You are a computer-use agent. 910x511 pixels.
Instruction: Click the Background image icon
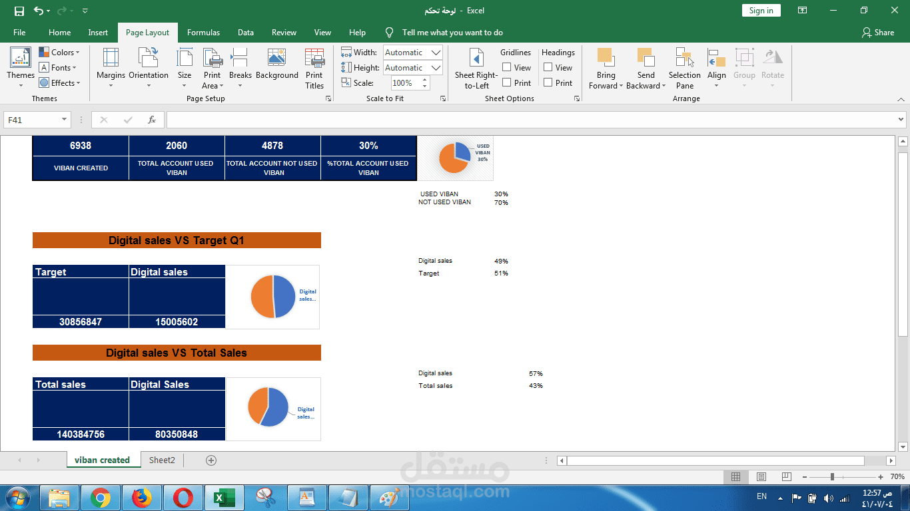point(277,57)
